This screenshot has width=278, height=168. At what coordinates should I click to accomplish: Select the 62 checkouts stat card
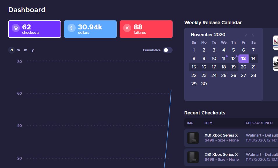click(x=35, y=29)
